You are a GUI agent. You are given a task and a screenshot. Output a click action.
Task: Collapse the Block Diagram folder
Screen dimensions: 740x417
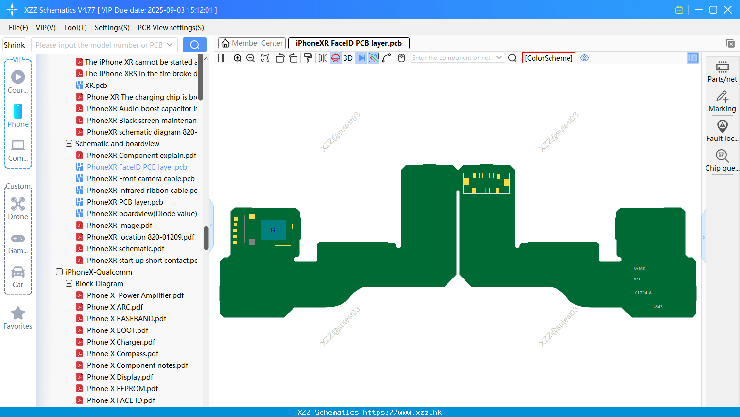pos(69,284)
